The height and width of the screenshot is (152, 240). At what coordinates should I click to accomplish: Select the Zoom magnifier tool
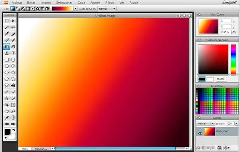(x=13, y=111)
